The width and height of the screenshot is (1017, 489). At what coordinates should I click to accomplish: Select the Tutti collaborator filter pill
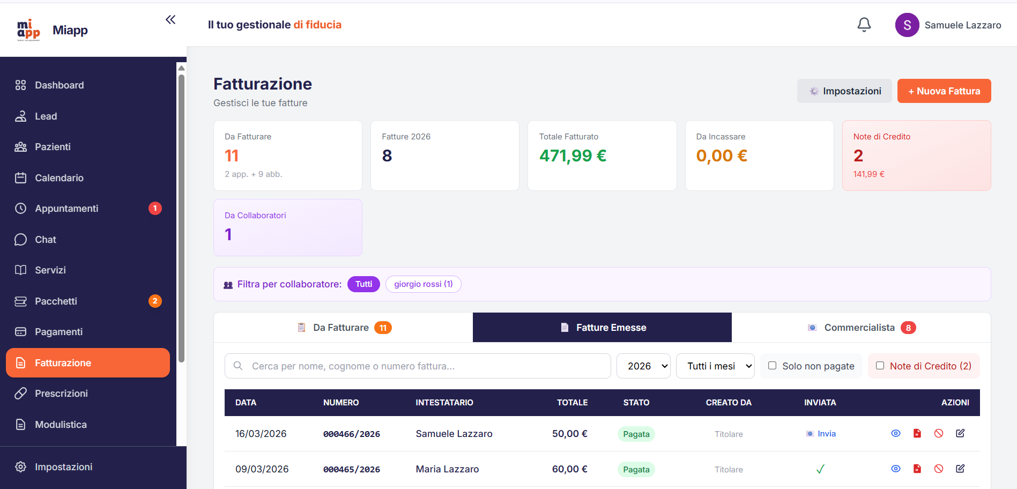click(363, 284)
